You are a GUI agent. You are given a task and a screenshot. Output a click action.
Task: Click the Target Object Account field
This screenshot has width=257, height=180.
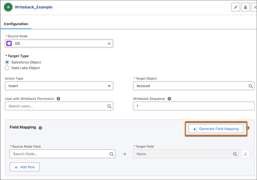tap(194, 86)
